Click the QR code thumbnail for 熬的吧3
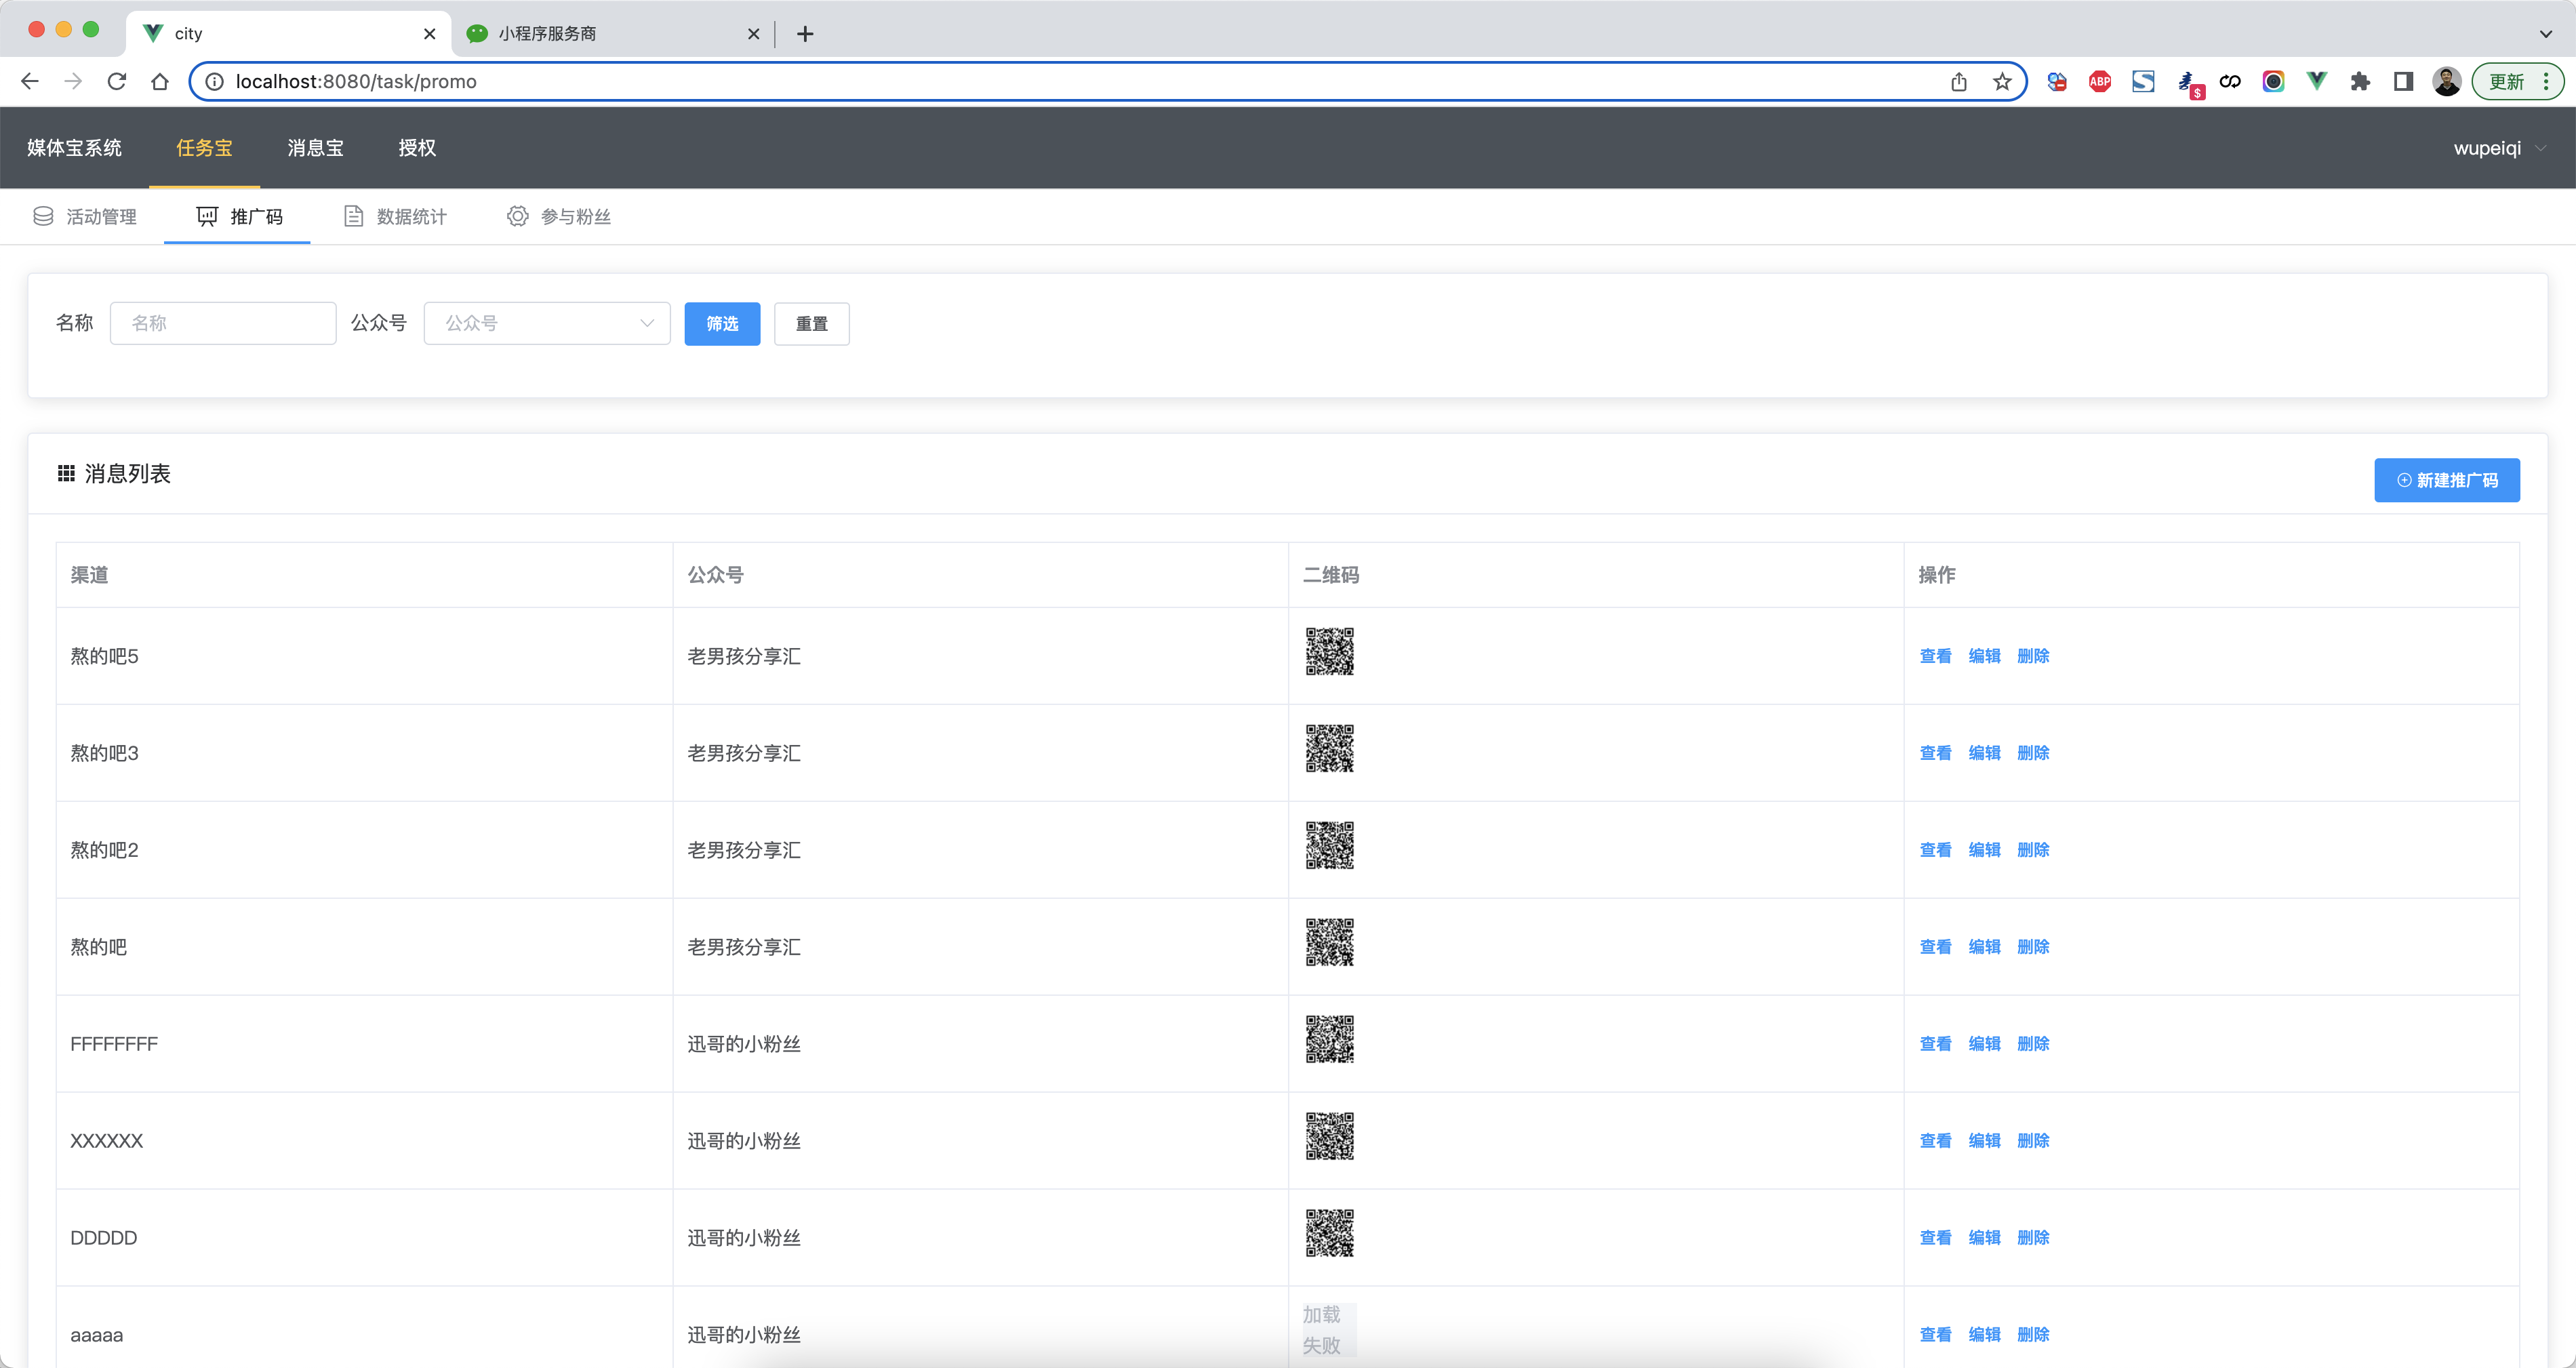 (x=1329, y=748)
